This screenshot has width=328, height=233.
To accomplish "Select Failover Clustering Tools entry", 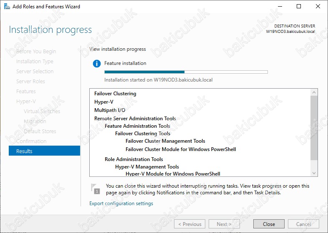I will pyautogui.click(x=143, y=134).
